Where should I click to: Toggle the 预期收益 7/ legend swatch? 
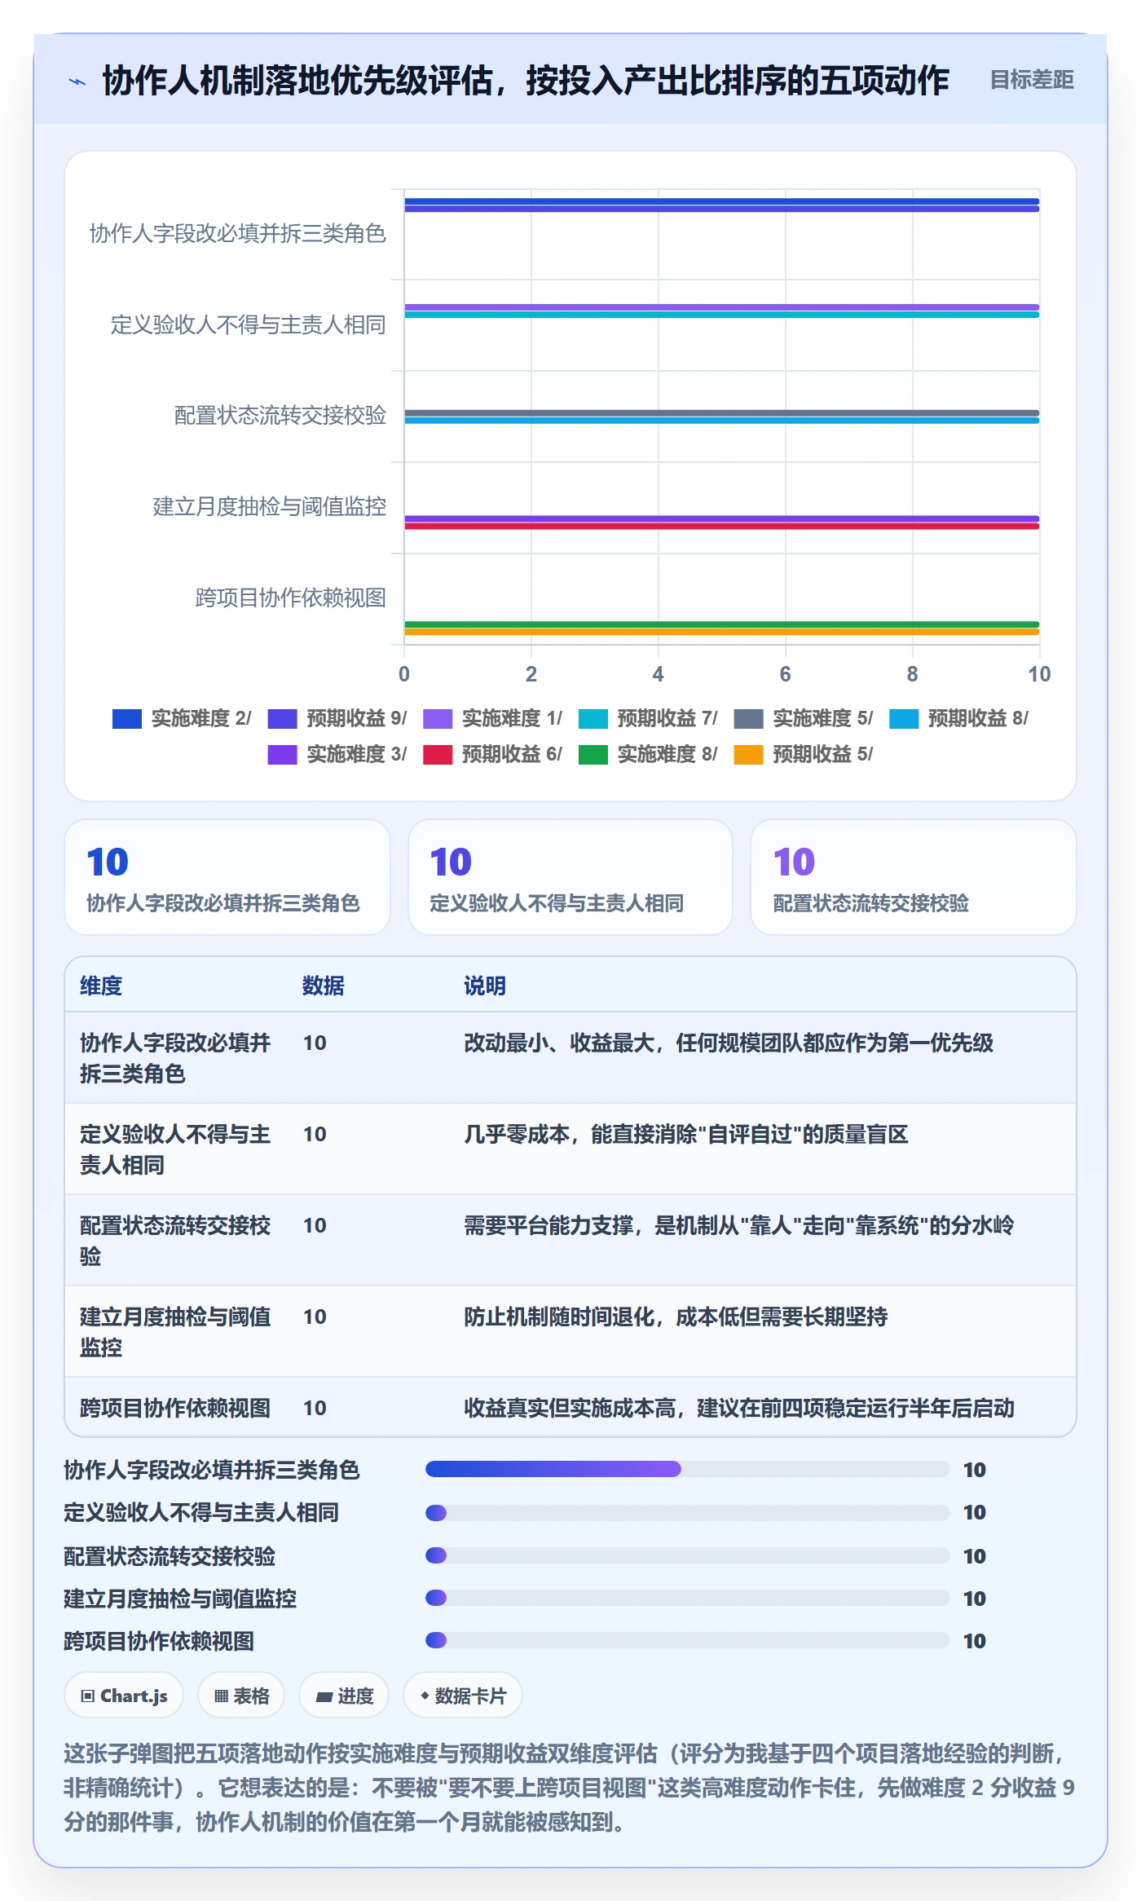pos(593,718)
